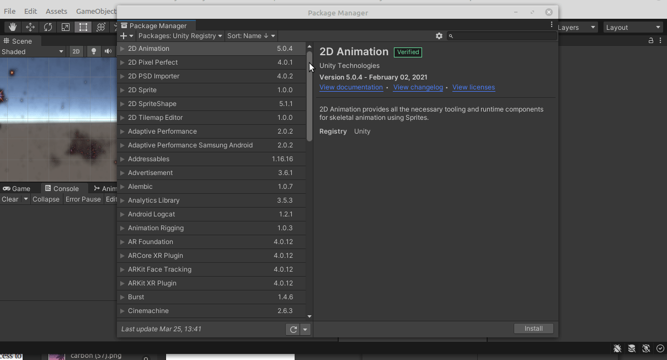Select the combined Transform tool
Image resolution: width=667 pixels, height=360 pixels.
click(x=101, y=27)
